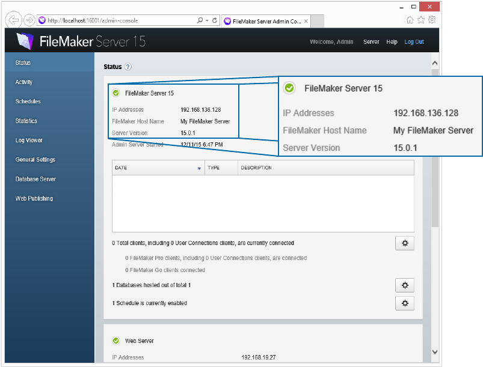Select the FileMaker Server Admin Console tab
The image size is (483, 367).
point(266,21)
